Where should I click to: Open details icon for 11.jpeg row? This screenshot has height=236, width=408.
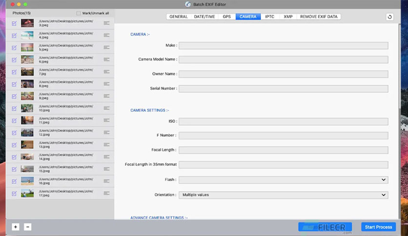[x=106, y=120]
